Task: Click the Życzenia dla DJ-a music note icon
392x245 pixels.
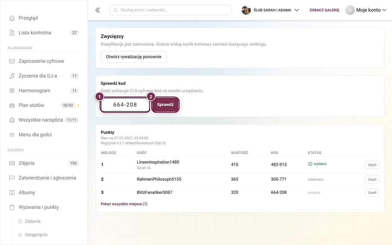Action: tap(12, 76)
